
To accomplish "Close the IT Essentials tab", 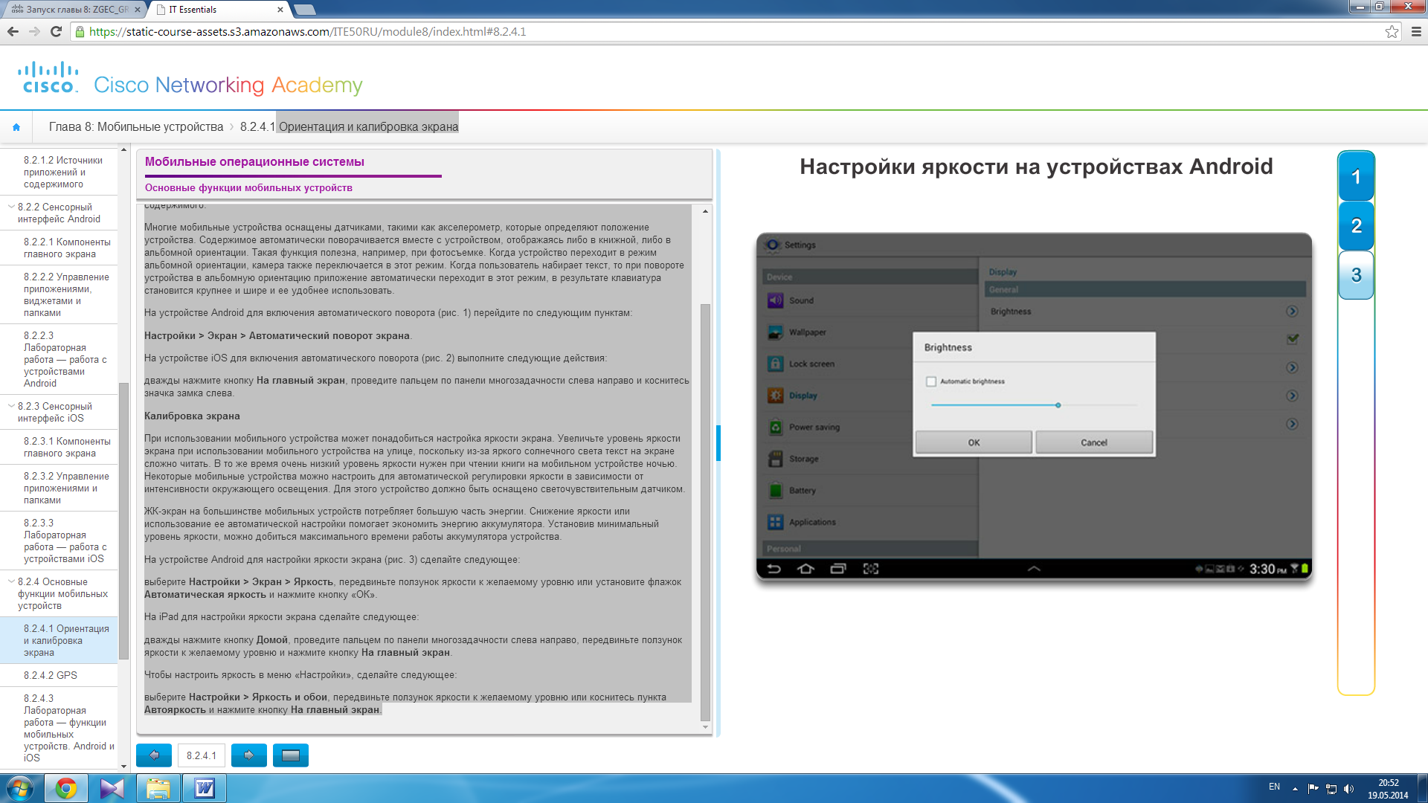I will click(x=280, y=10).
